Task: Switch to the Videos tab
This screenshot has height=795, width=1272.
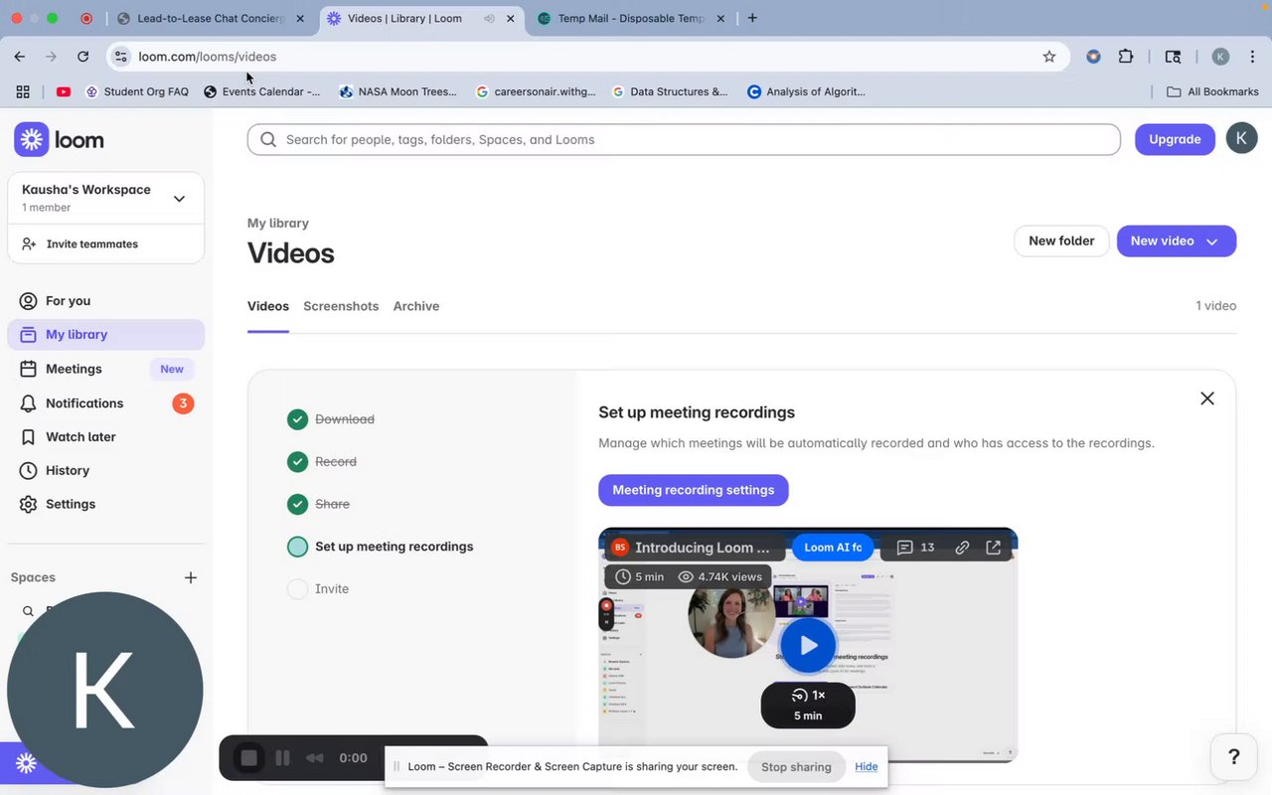Action: 268,306
